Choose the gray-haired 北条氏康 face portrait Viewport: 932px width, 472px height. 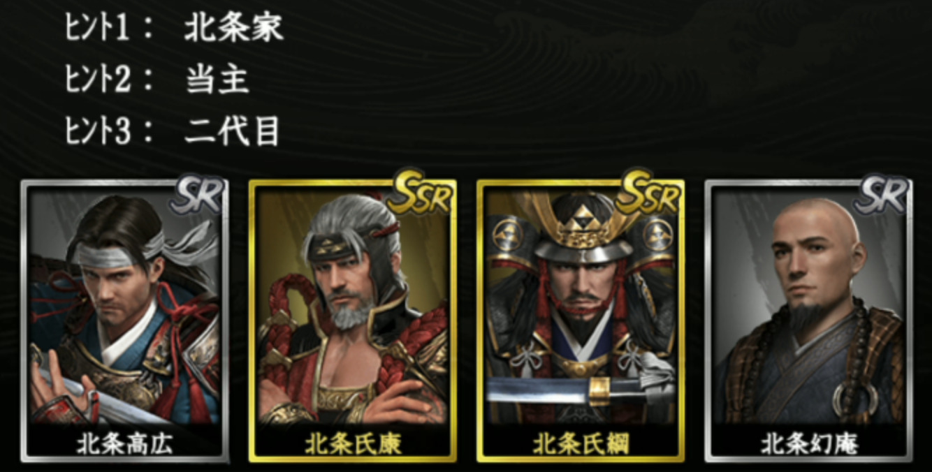[348, 276]
